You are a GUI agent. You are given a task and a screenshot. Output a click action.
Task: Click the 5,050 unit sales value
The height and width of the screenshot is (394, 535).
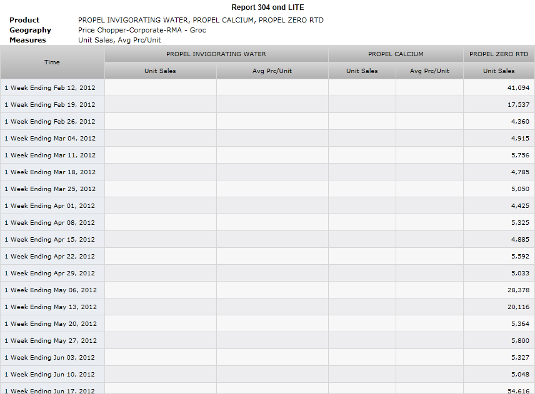coord(521,189)
